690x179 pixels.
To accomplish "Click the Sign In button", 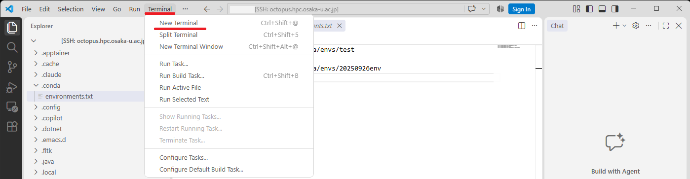I will point(522,9).
